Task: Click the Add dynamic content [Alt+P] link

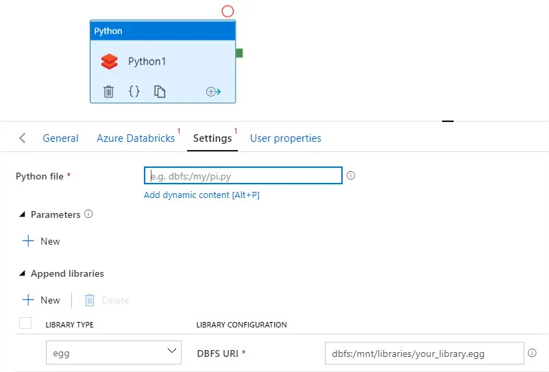Action: click(x=202, y=195)
